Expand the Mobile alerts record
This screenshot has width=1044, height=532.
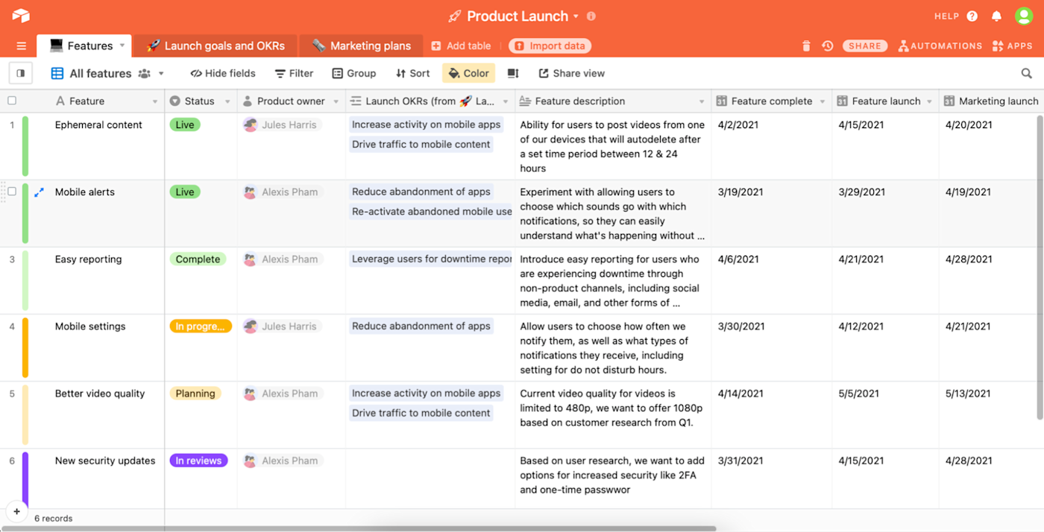tap(40, 192)
